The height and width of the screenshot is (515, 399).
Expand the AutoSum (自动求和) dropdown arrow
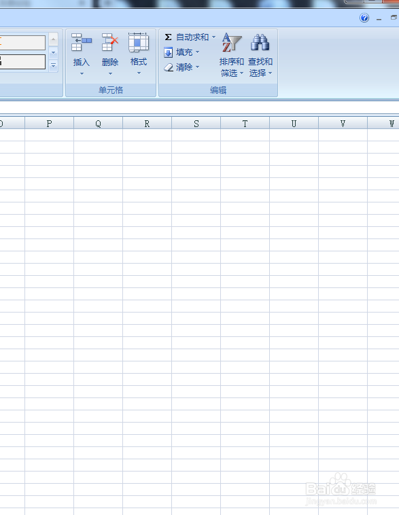213,37
